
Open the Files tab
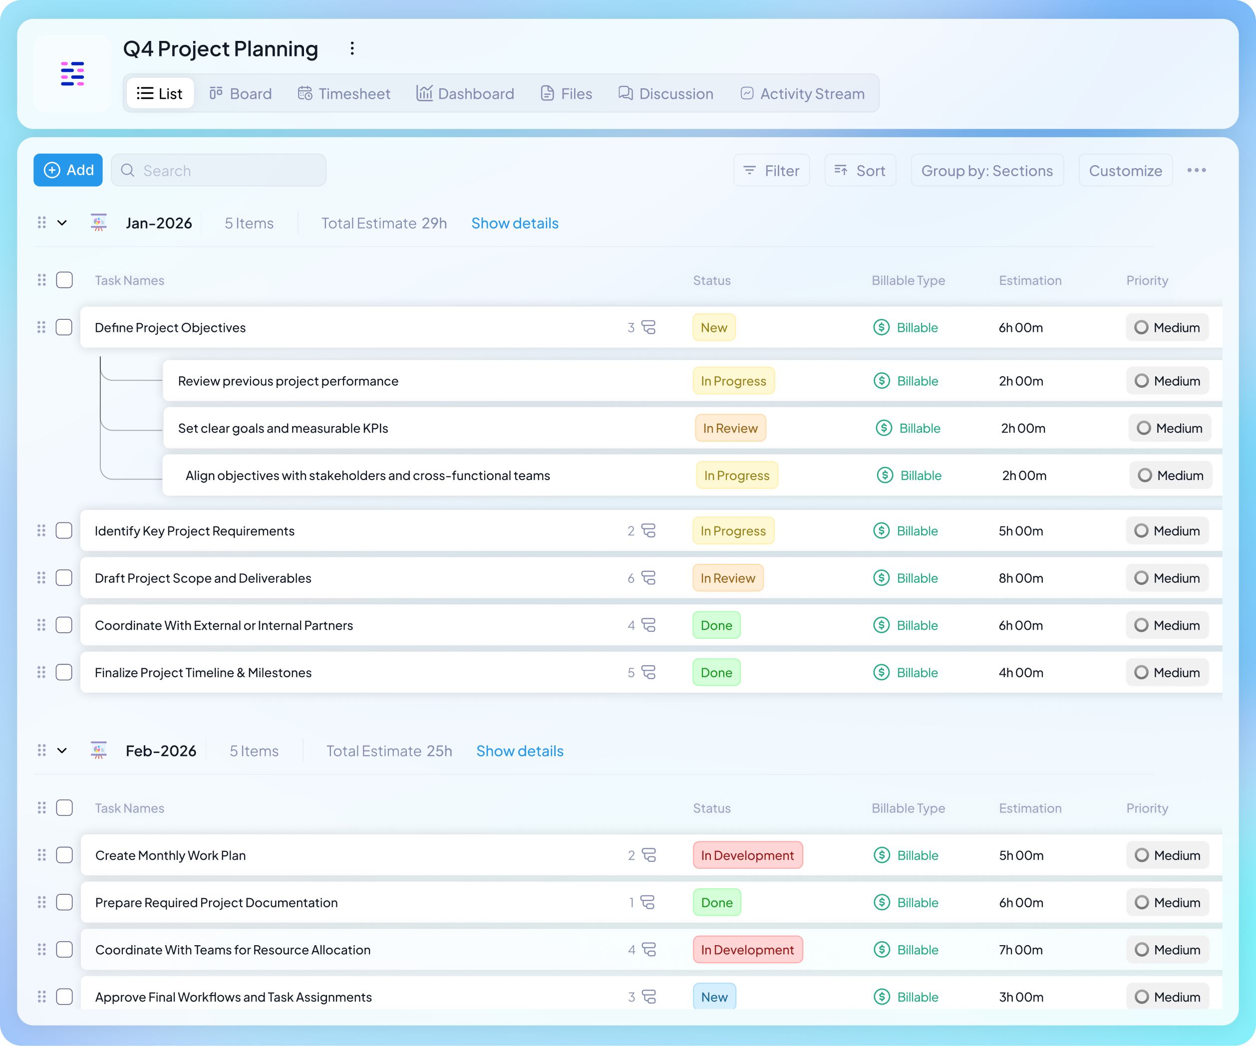566,93
